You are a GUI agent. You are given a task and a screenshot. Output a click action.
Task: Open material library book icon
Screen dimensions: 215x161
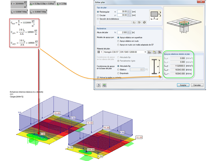(149, 52)
